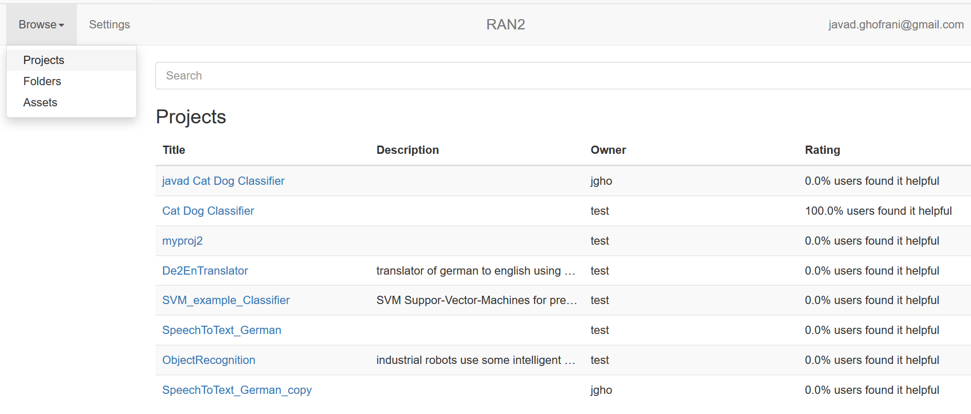Select Projects from the Browse menu

point(44,60)
